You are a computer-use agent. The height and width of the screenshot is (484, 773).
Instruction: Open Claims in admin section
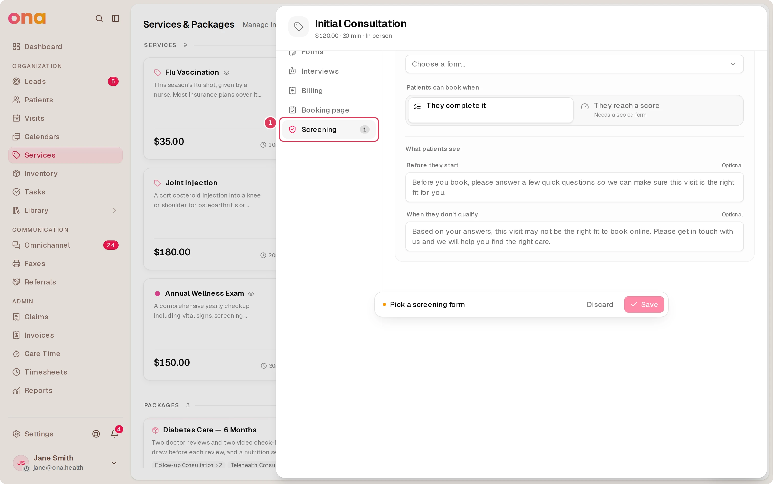tap(65, 317)
